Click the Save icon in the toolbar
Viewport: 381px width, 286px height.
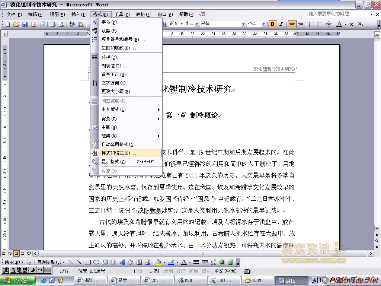(25, 24)
